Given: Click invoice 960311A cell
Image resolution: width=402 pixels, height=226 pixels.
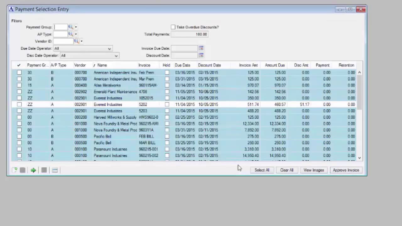Looking at the screenshot, I should pyautogui.click(x=146, y=130).
